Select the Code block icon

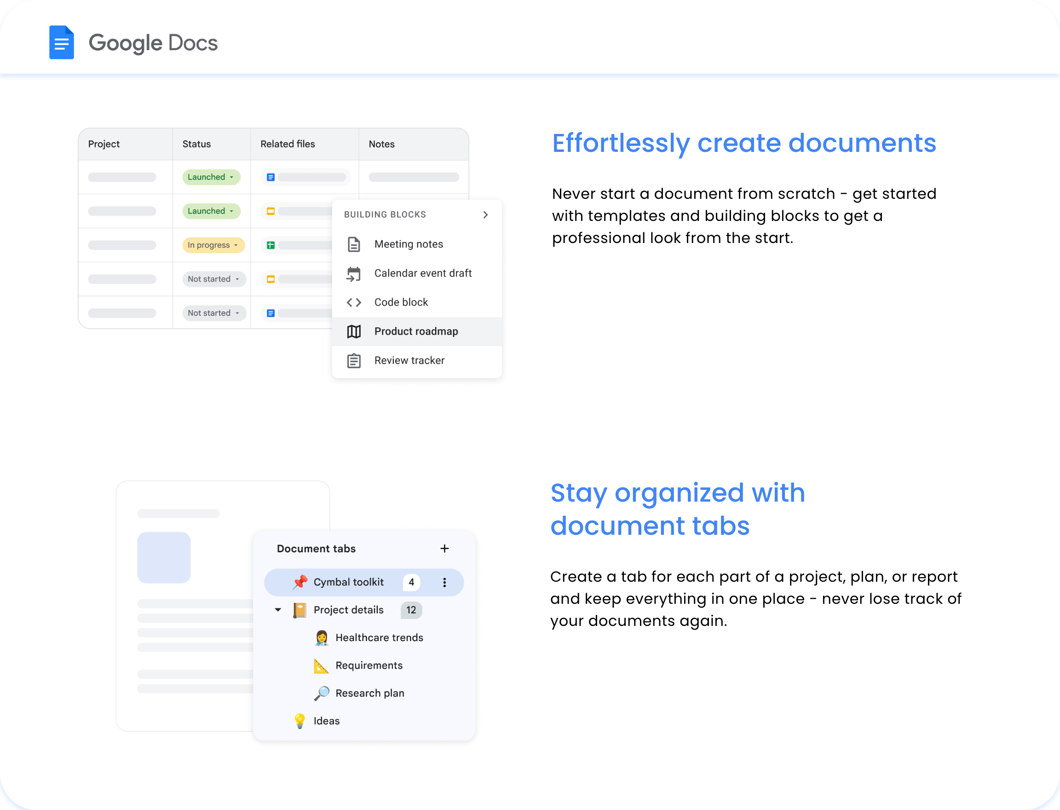pos(354,302)
